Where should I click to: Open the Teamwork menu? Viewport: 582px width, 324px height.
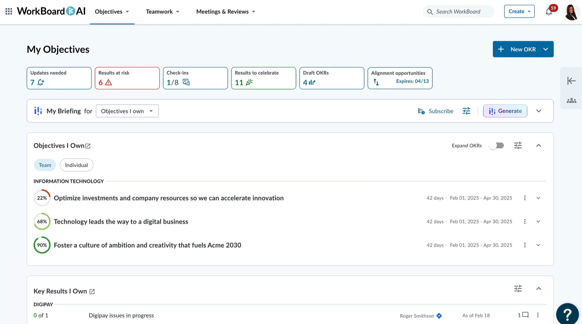pos(163,11)
